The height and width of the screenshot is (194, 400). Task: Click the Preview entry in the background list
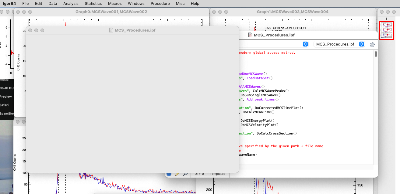(x=6, y=97)
